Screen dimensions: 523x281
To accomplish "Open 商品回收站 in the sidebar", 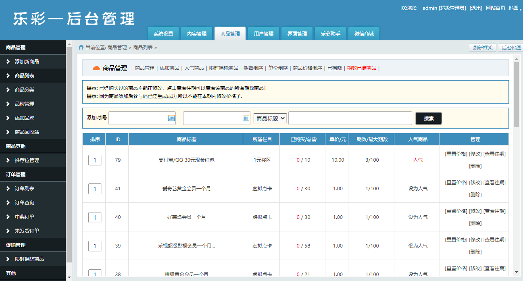I will (27, 132).
